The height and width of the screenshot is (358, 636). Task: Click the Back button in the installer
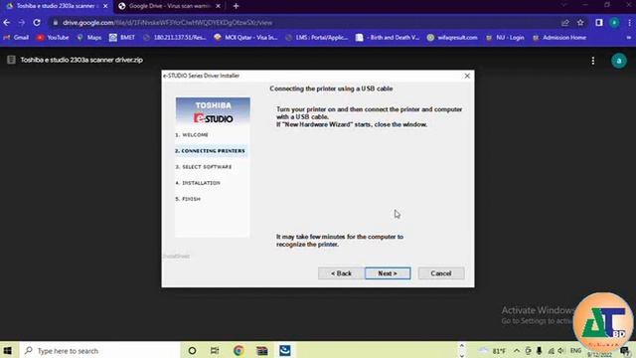point(341,273)
